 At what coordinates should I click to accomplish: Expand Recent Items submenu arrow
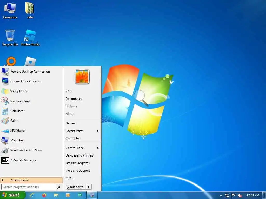point(98,131)
